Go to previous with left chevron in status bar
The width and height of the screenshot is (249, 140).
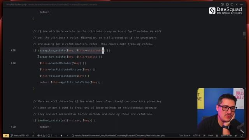pyautogui.click(x=56, y=136)
